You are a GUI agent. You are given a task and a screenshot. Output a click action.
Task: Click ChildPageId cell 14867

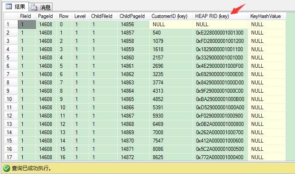click(x=133, y=116)
